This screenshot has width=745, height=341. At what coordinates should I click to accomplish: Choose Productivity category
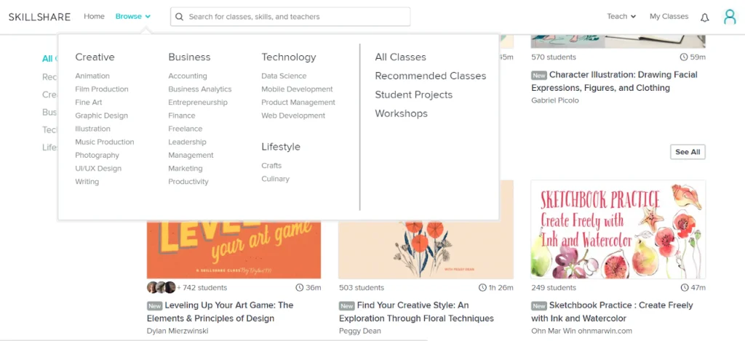point(188,182)
